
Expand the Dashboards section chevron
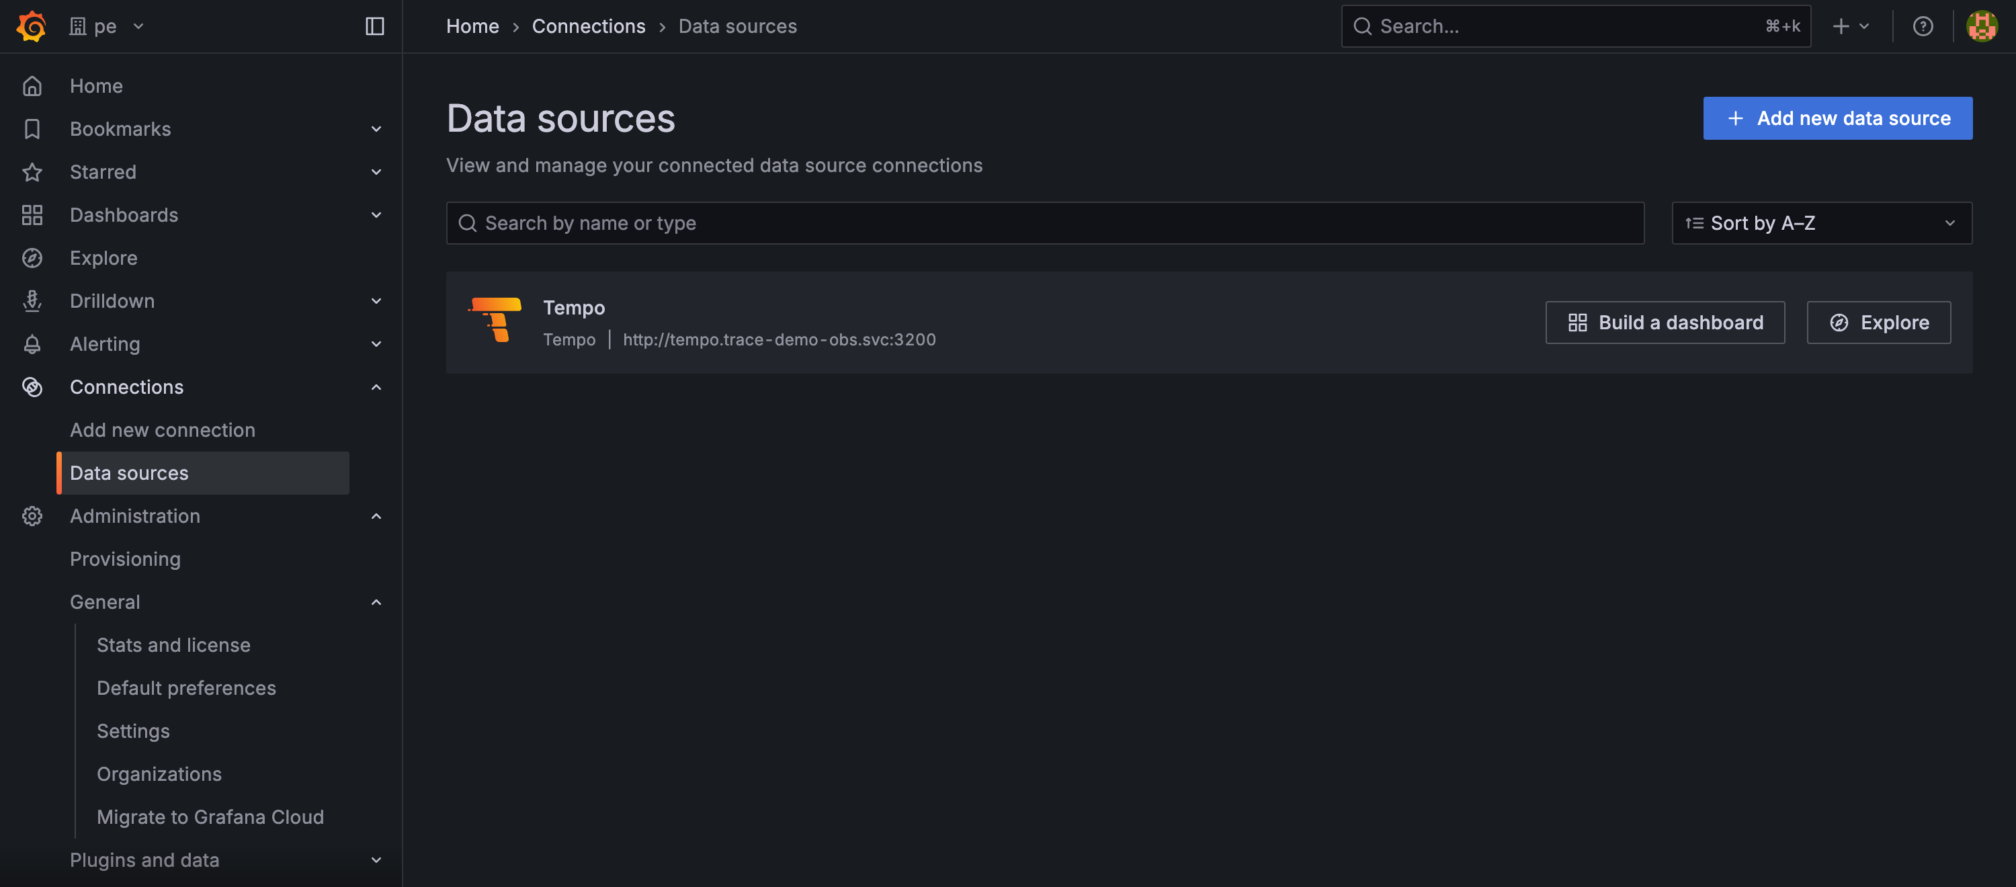[x=376, y=214]
